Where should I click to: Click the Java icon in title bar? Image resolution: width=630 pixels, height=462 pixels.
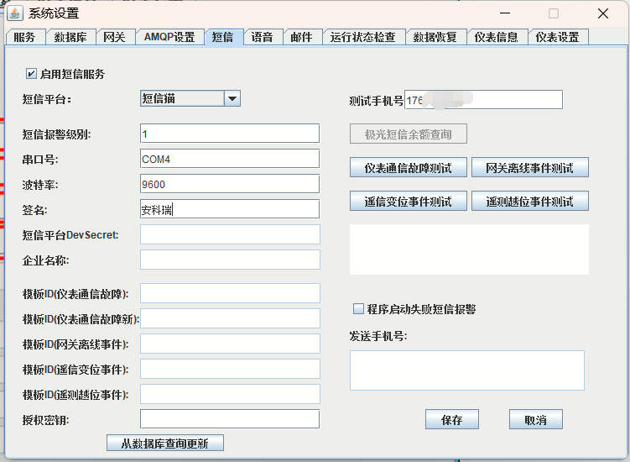tap(15, 13)
